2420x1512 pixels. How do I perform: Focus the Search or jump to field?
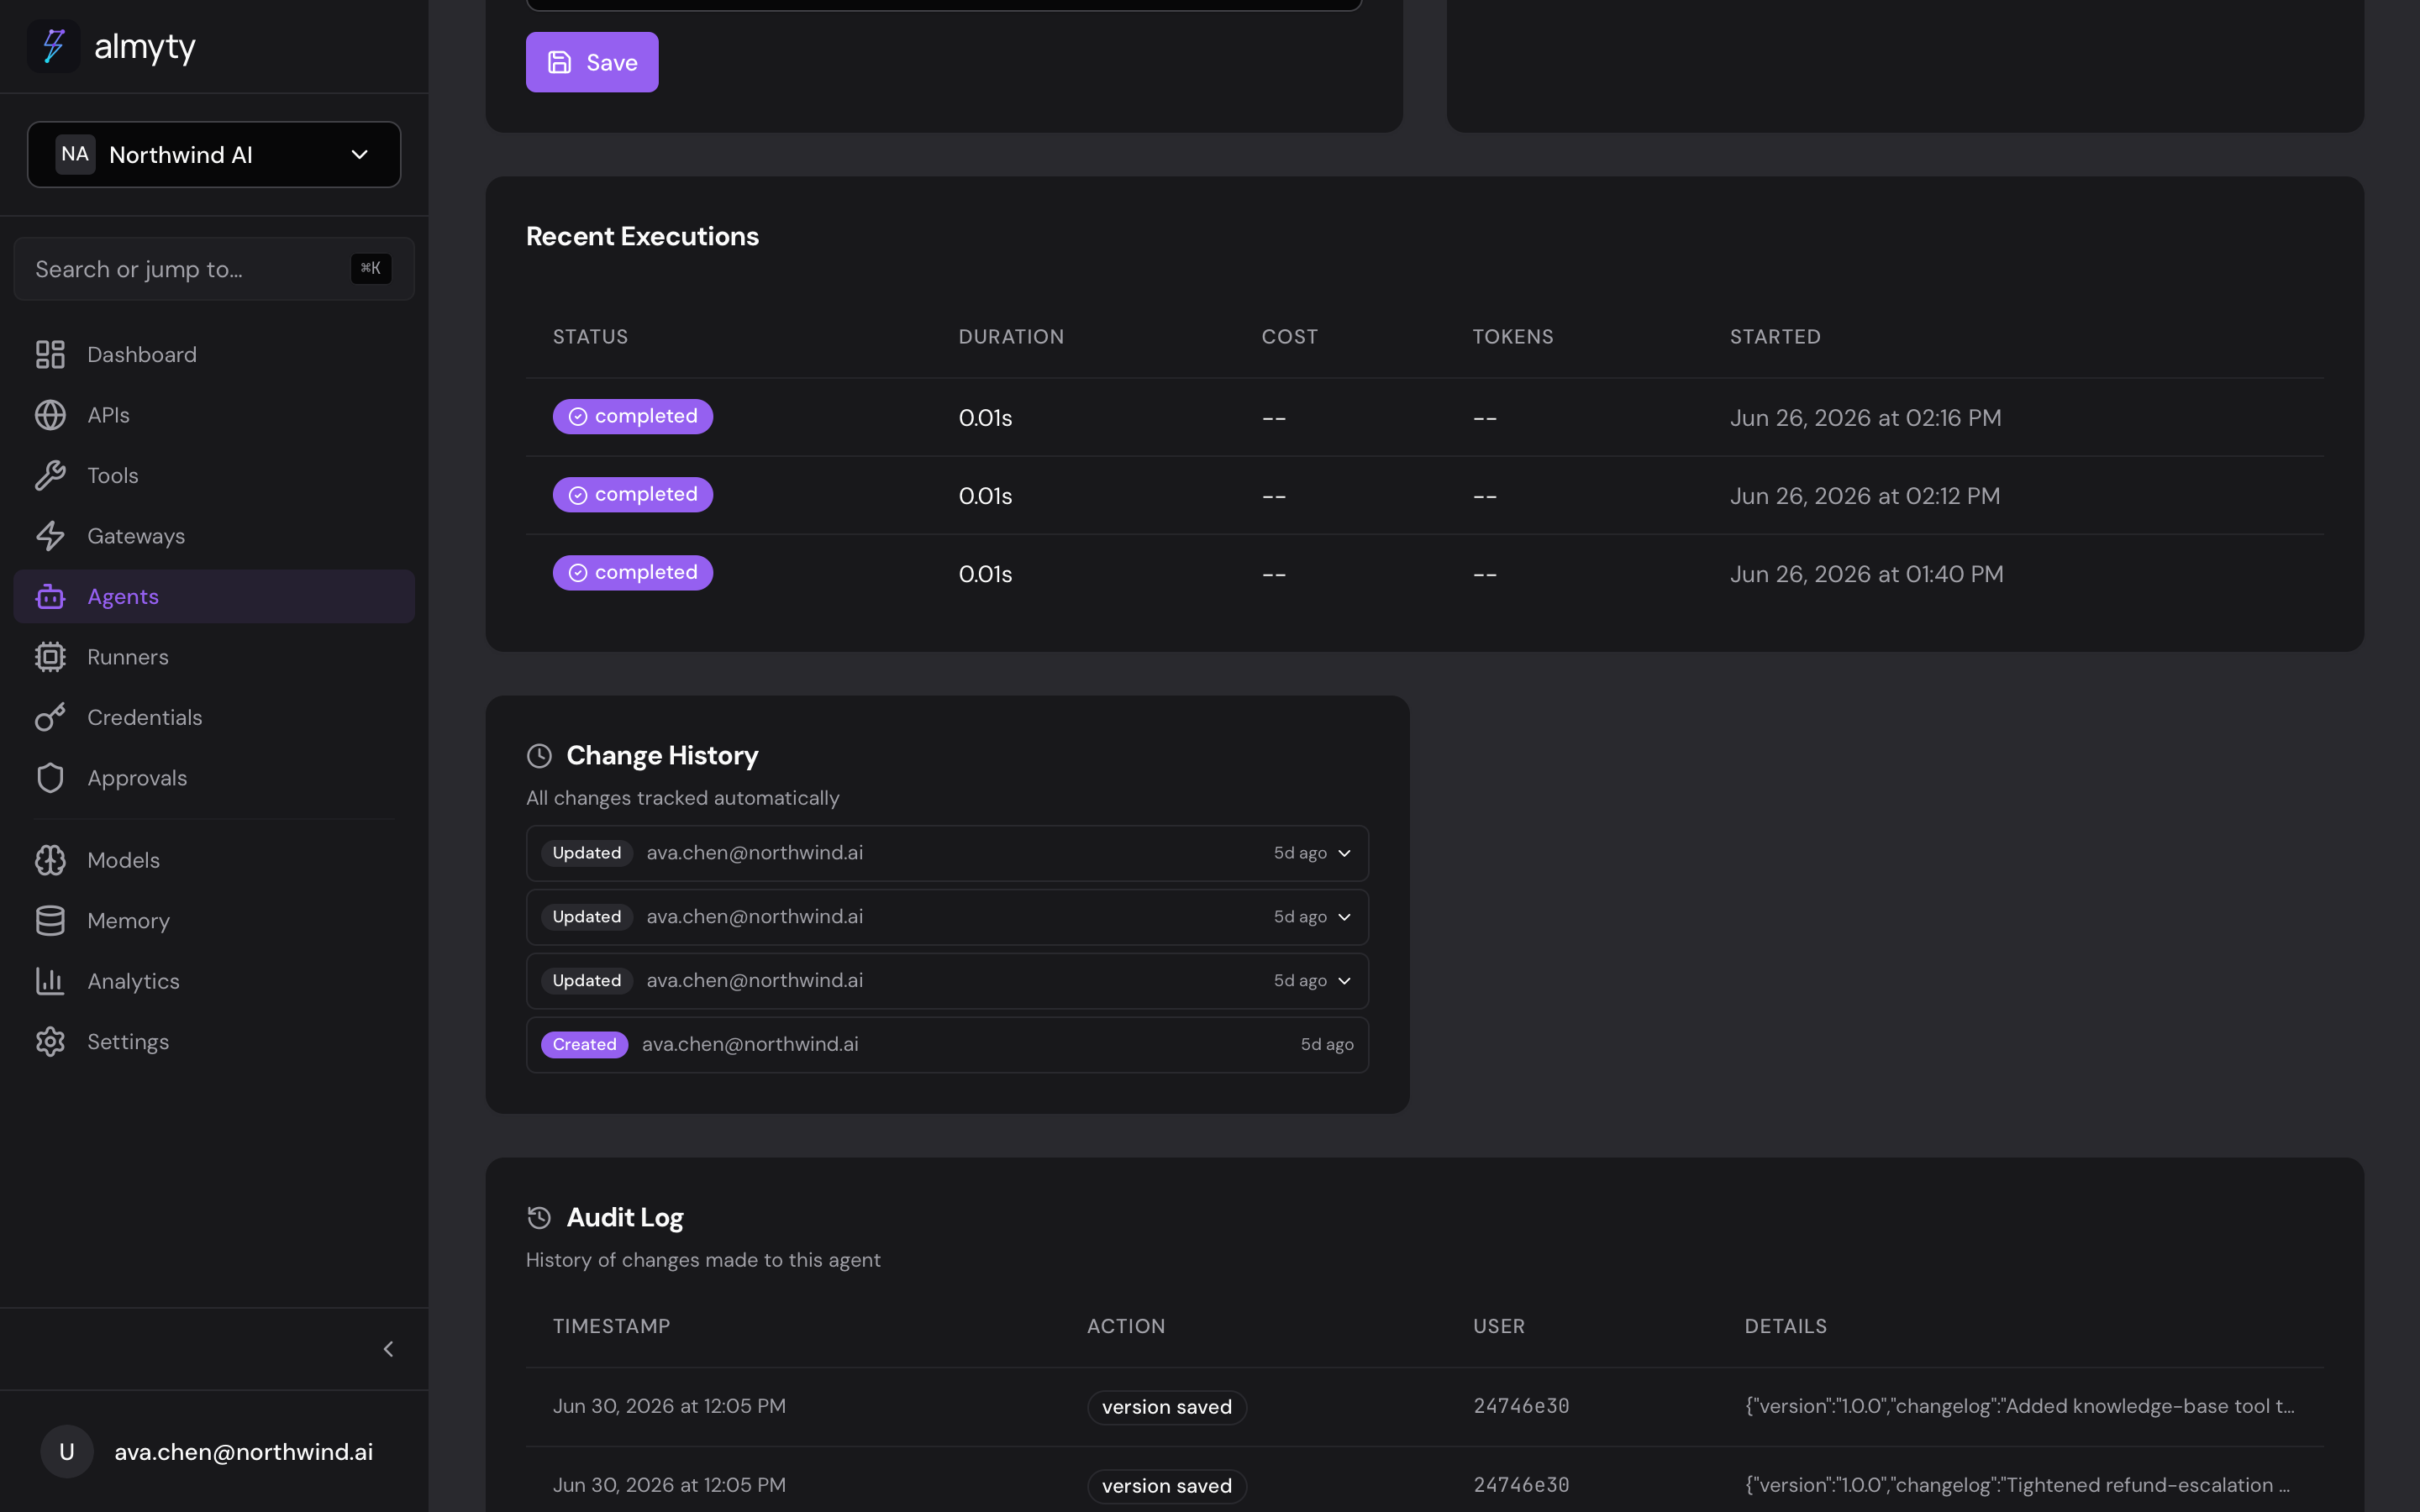[214, 269]
